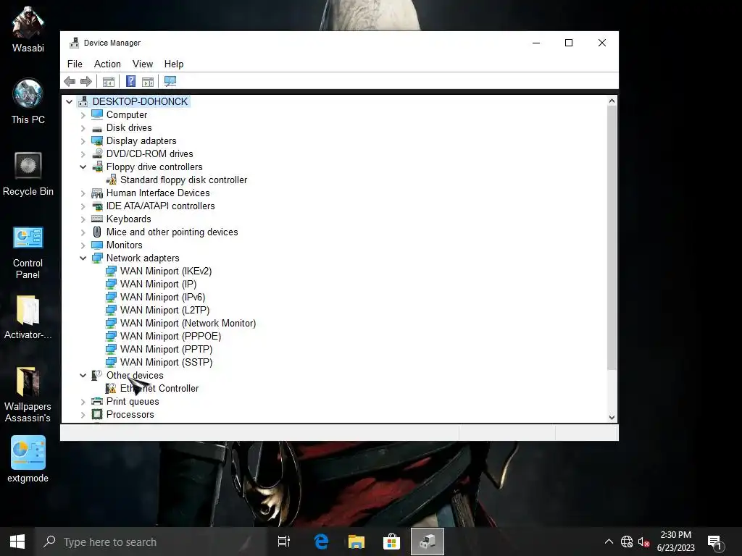742x556 pixels.
Task: Expand the Keyboards category
Action: point(83,219)
